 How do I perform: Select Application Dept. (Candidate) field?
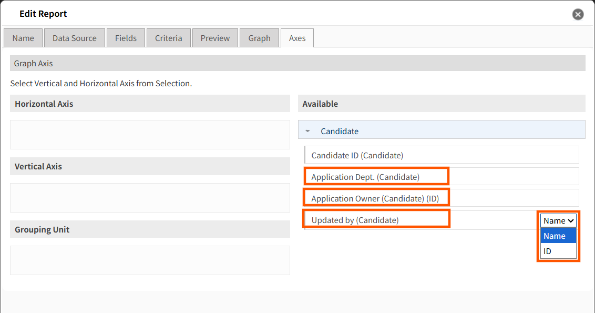click(x=442, y=177)
